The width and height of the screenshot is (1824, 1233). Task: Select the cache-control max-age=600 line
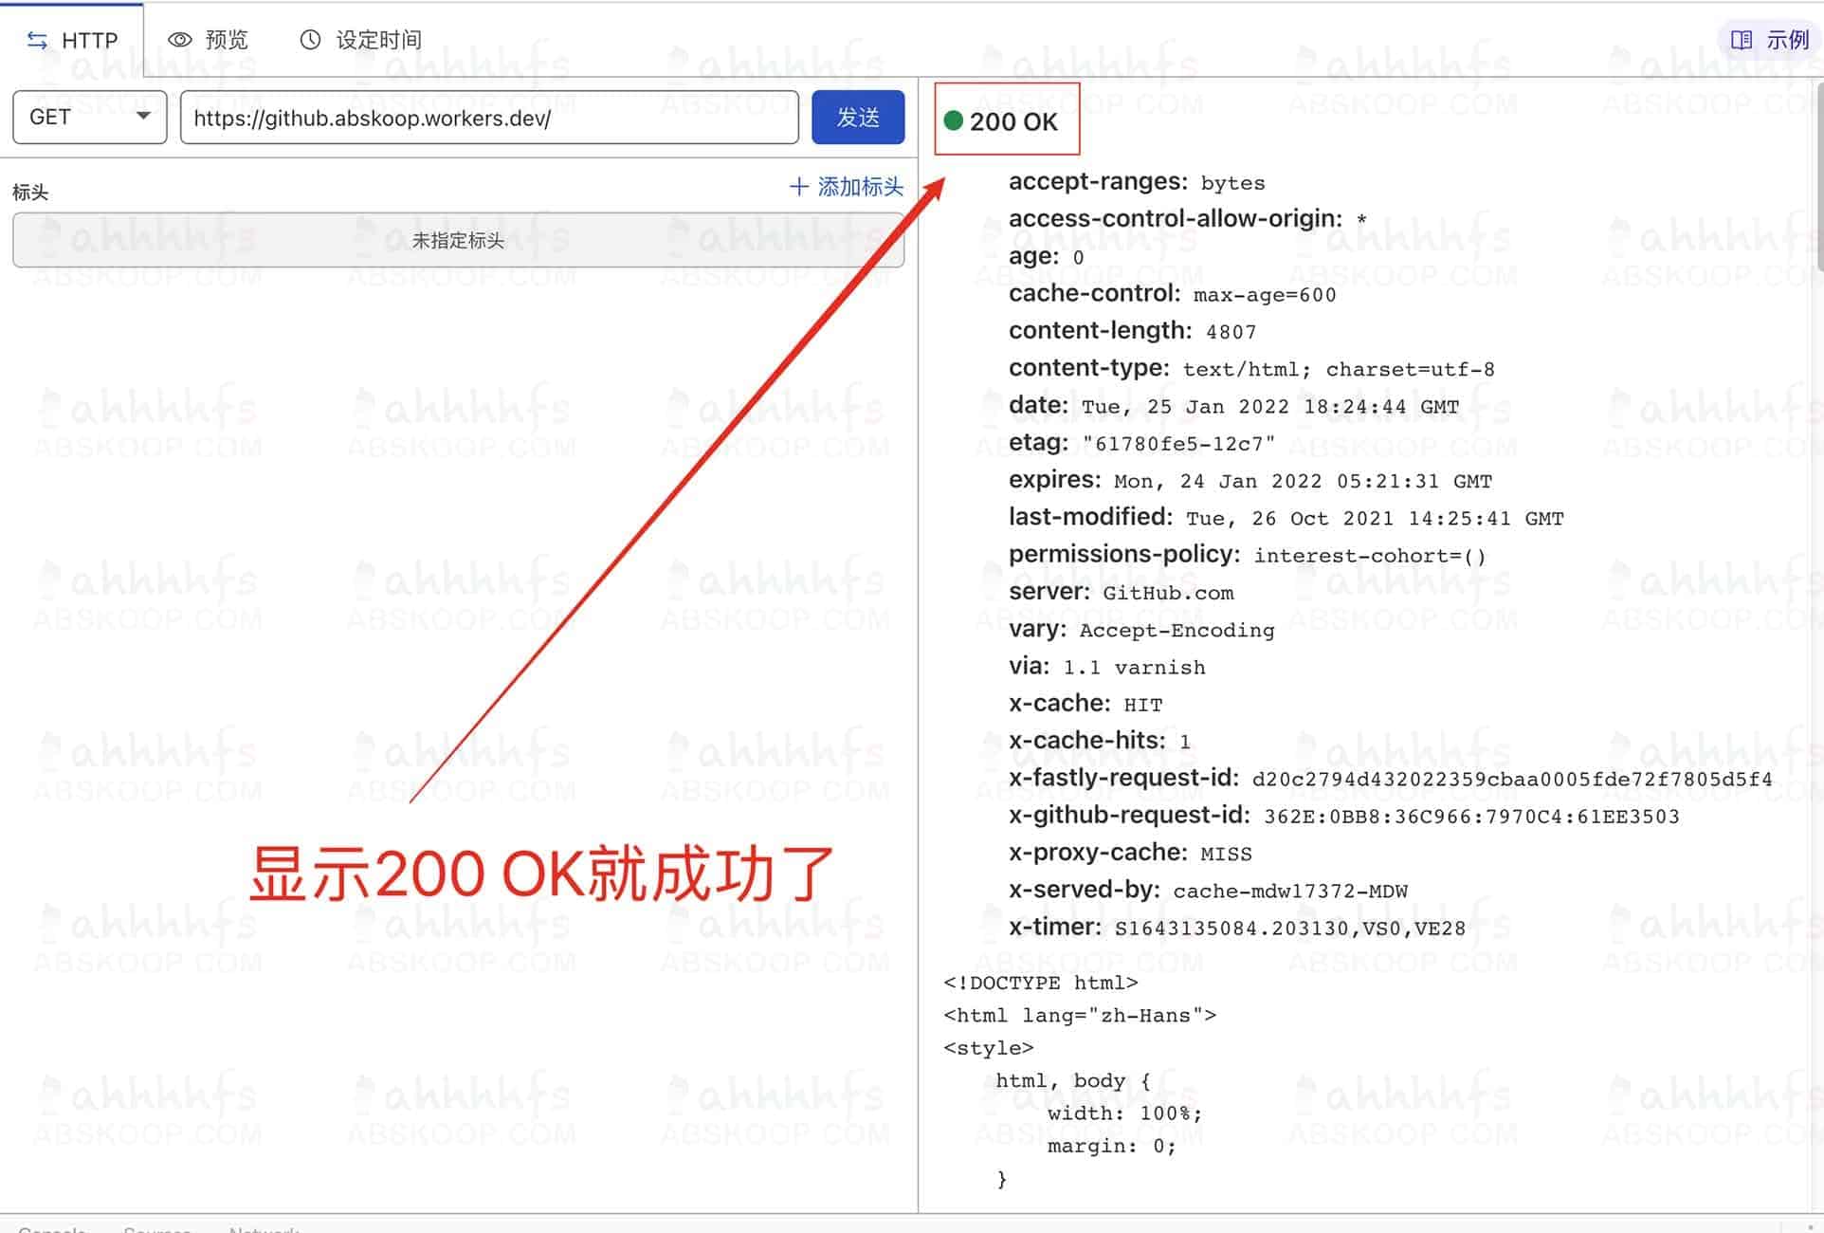1173,294
